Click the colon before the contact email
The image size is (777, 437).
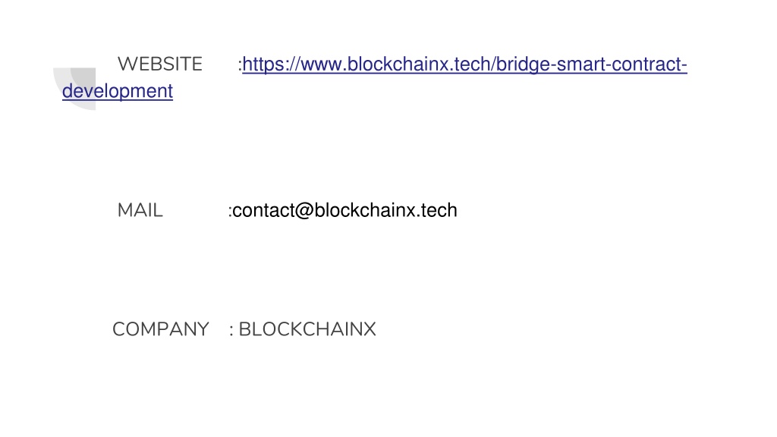[x=230, y=212]
